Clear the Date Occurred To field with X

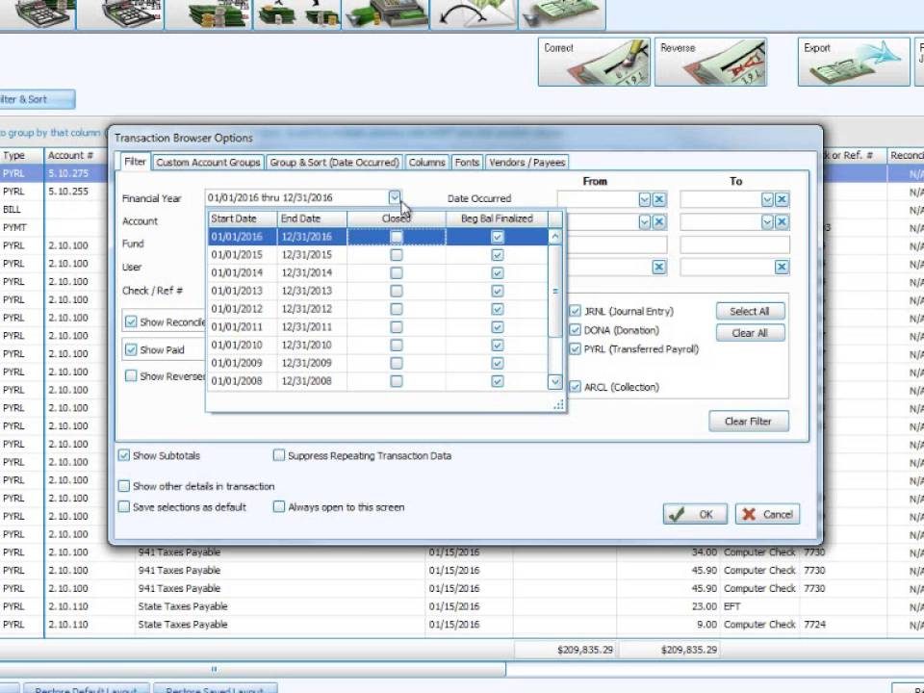(x=782, y=199)
